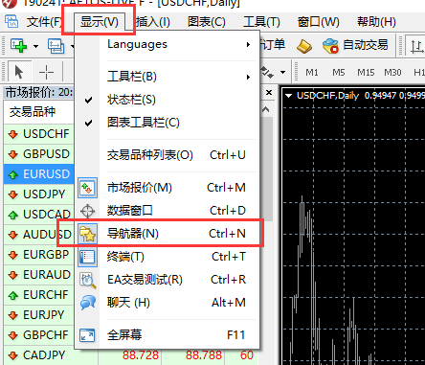
Task: Click the 显示(V) menu header
Action: pyautogui.click(x=100, y=22)
